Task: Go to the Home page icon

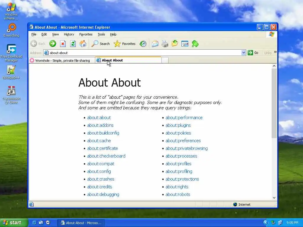Action: pos(83,44)
